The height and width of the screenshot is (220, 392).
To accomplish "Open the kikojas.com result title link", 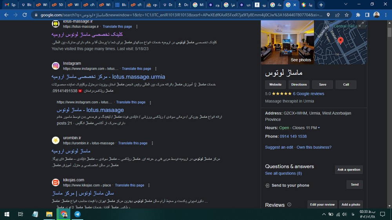I will [x=83, y=193].
